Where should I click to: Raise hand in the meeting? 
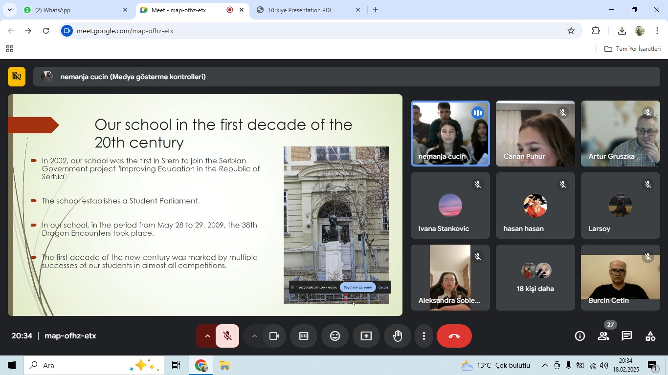[x=398, y=336]
